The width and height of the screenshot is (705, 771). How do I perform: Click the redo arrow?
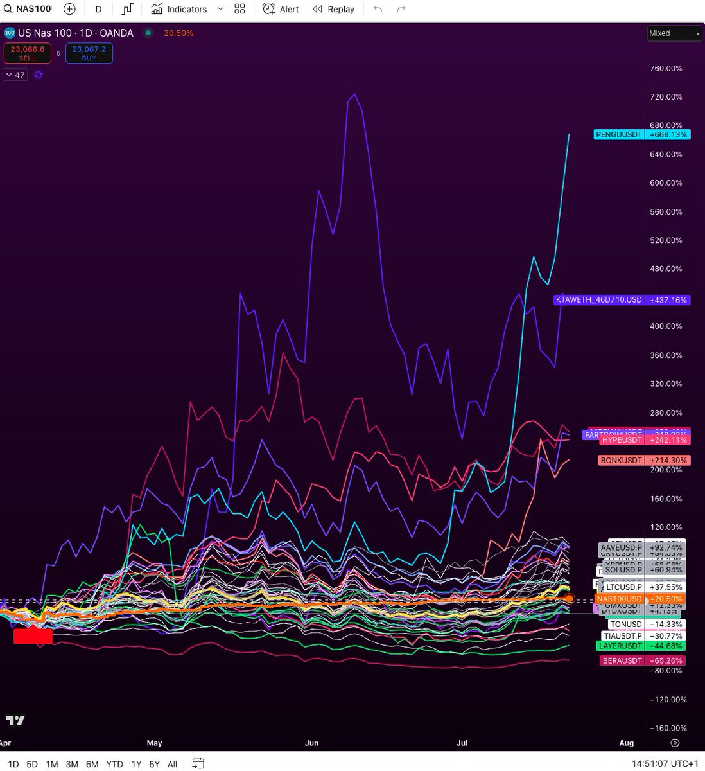point(401,9)
